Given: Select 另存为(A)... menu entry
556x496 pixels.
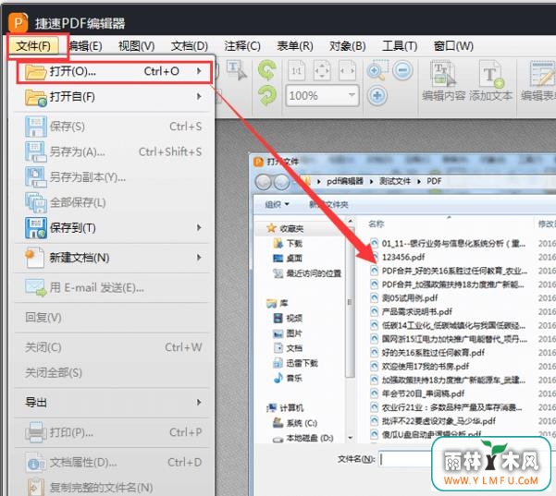Looking at the screenshot, I should click(x=114, y=151).
